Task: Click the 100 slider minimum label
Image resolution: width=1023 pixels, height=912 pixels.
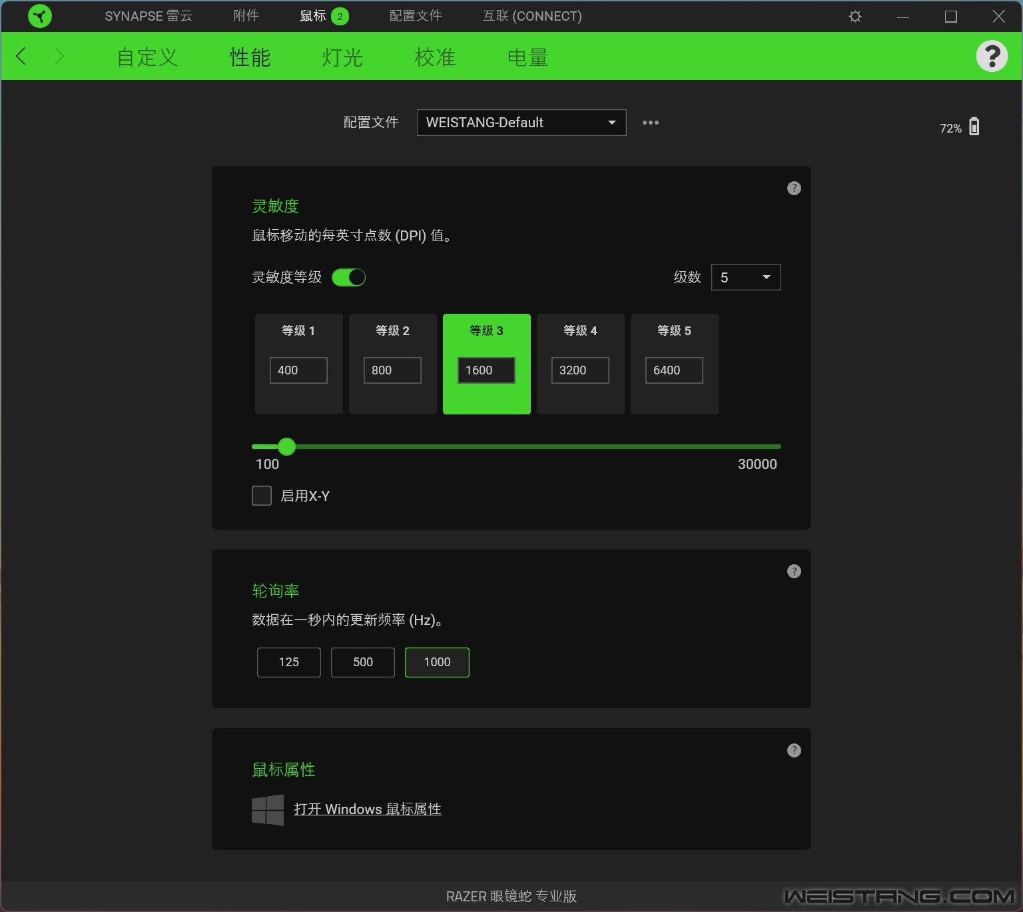Action: tap(267, 464)
